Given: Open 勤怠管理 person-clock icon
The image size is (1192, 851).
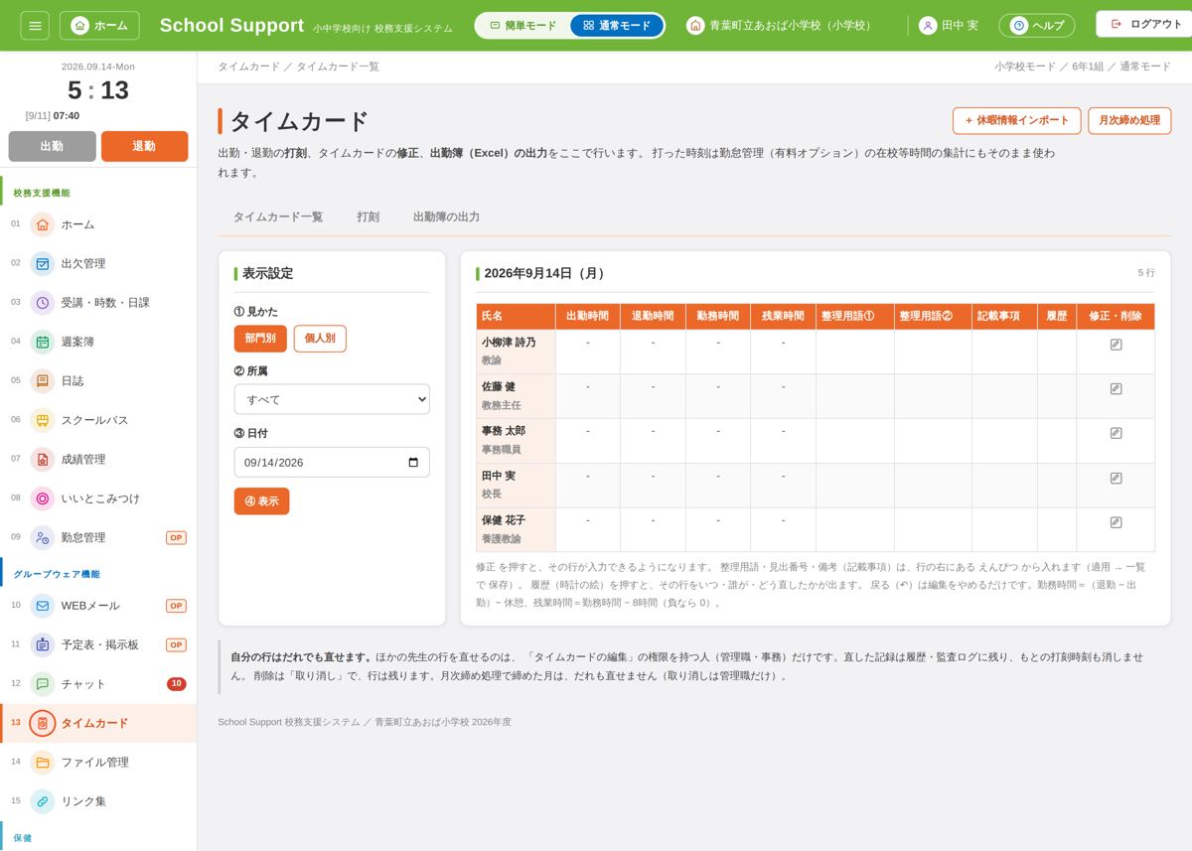Looking at the screenshot, I should [x=42, y=537].
